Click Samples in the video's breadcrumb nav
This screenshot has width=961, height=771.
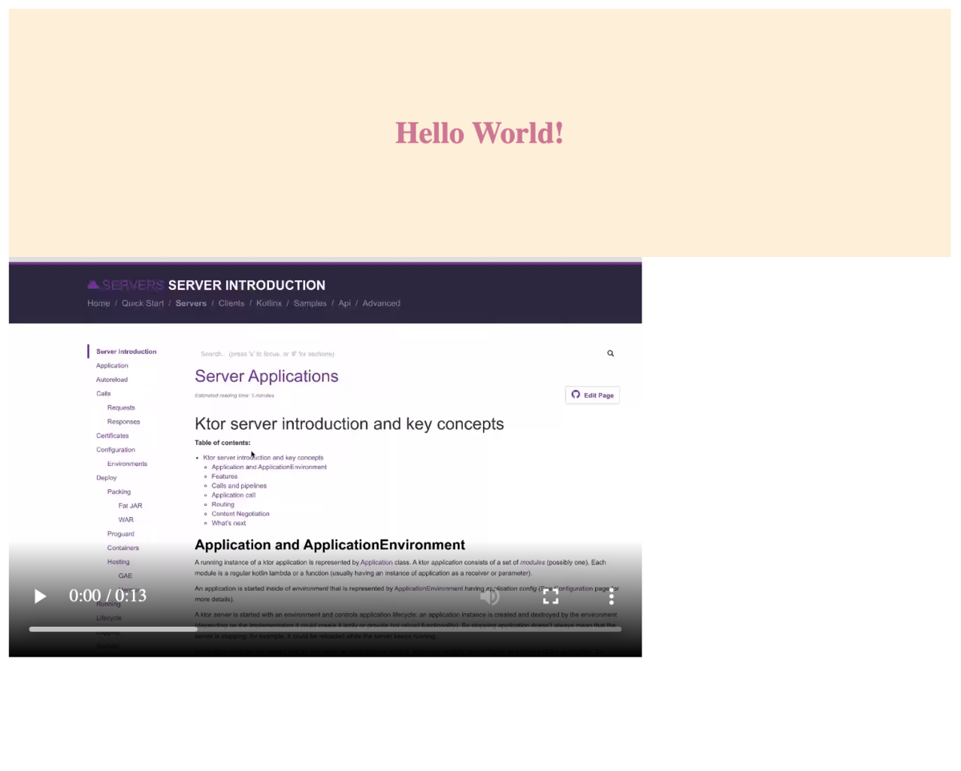(x=310, y=303)
